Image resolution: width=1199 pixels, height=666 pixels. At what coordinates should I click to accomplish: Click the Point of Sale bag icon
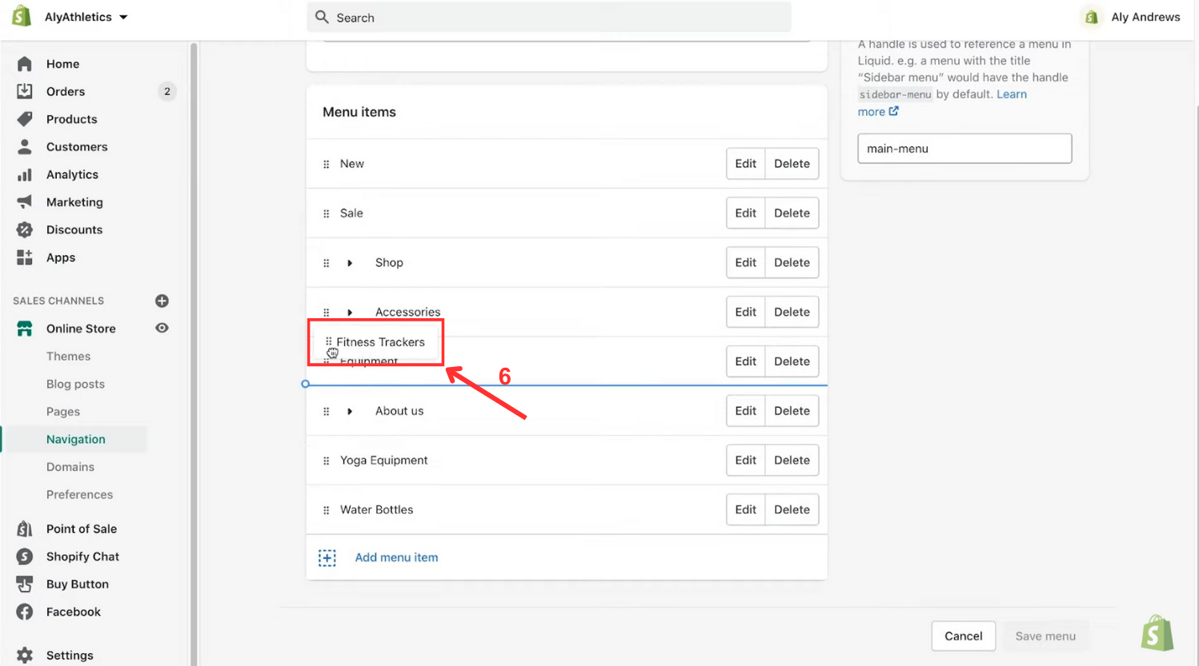click(25, 528)
